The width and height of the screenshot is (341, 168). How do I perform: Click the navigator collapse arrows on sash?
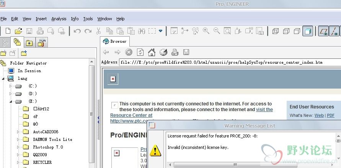[x=98, y=120]
